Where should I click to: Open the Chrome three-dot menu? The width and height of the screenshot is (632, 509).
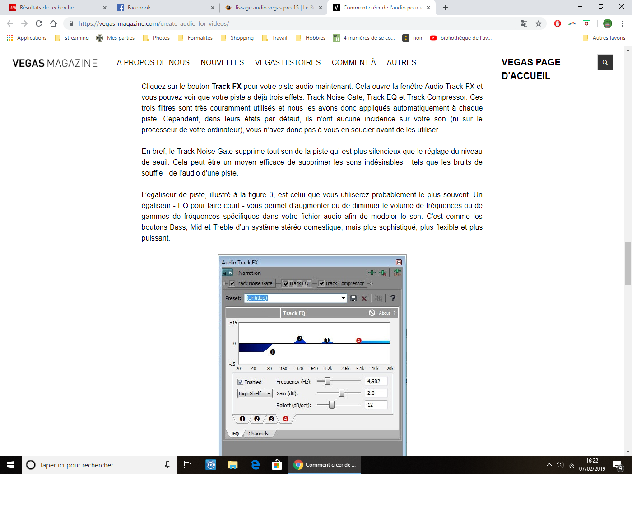click(x=622, y=23)
